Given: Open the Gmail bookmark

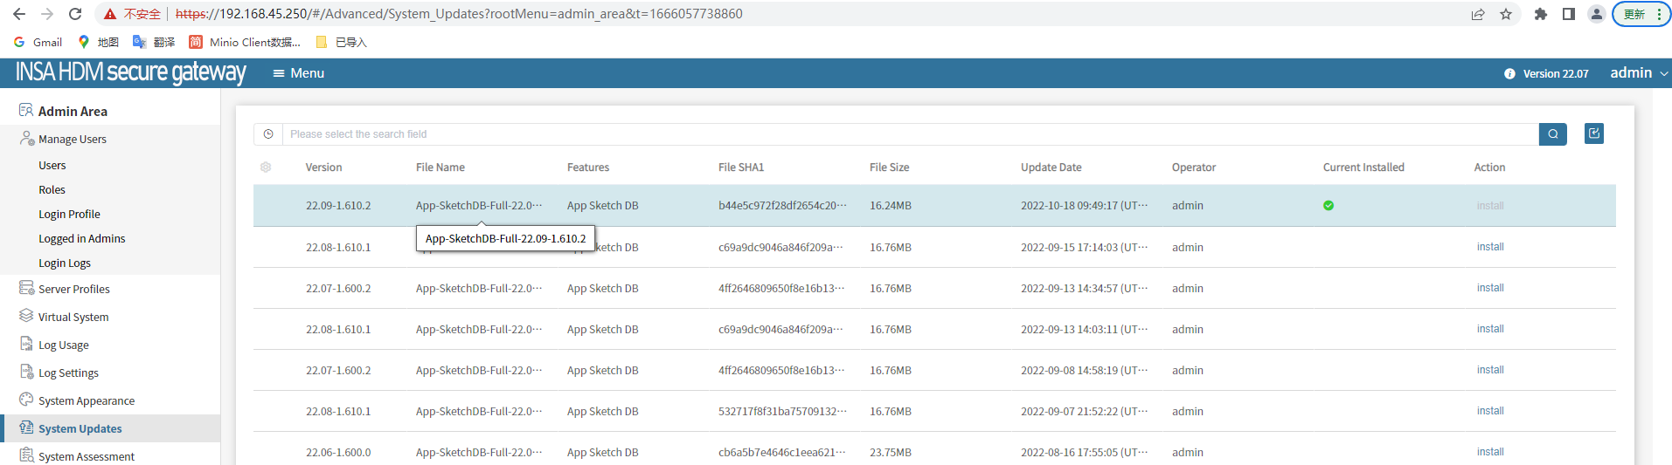Looking at the screenshot, I should coord(38,42).
